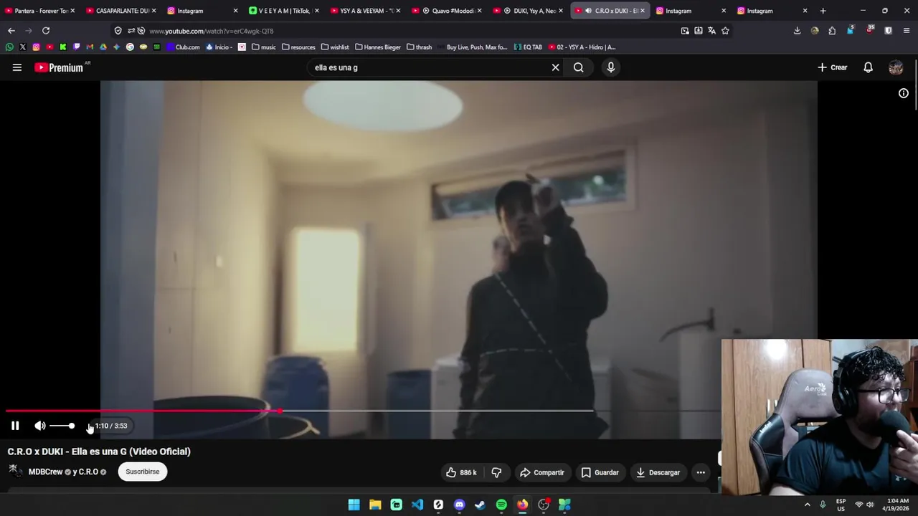The width and height of the screenshot is (918, 516).
Task: Open YouTube notifications bell
Action: [868, 67]
